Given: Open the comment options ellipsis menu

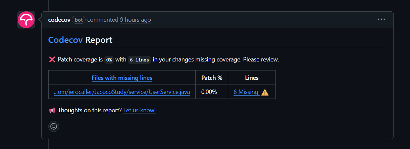Looking at the screenshot, I should [x=381, y=19].
